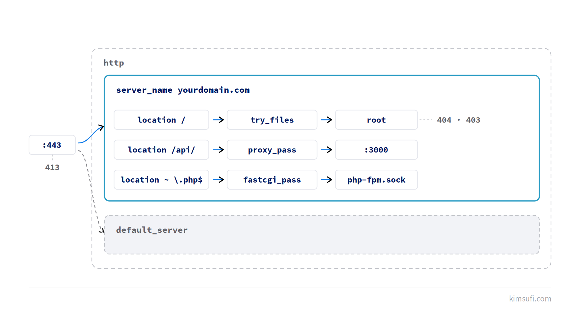Click the 'http' context label

pos(114,63)
